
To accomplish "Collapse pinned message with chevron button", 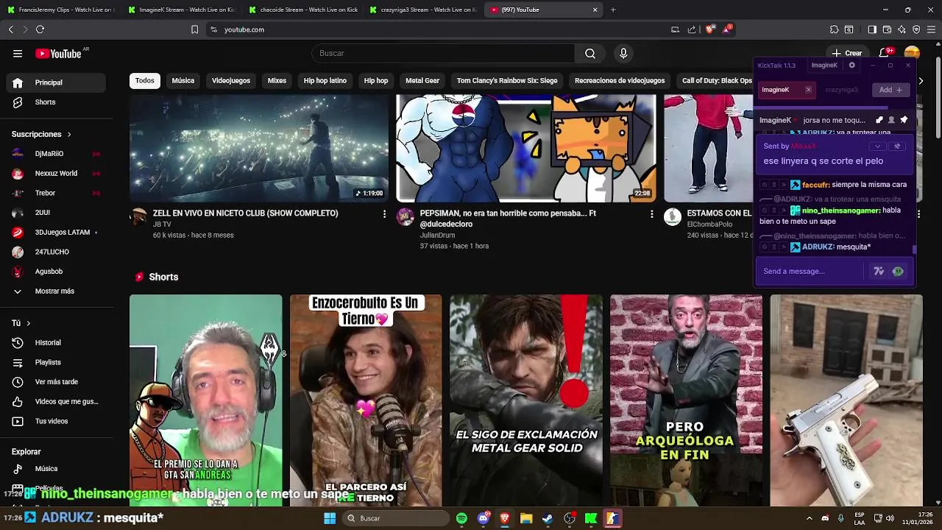I will pyautogui.click(x=877, y=146).
